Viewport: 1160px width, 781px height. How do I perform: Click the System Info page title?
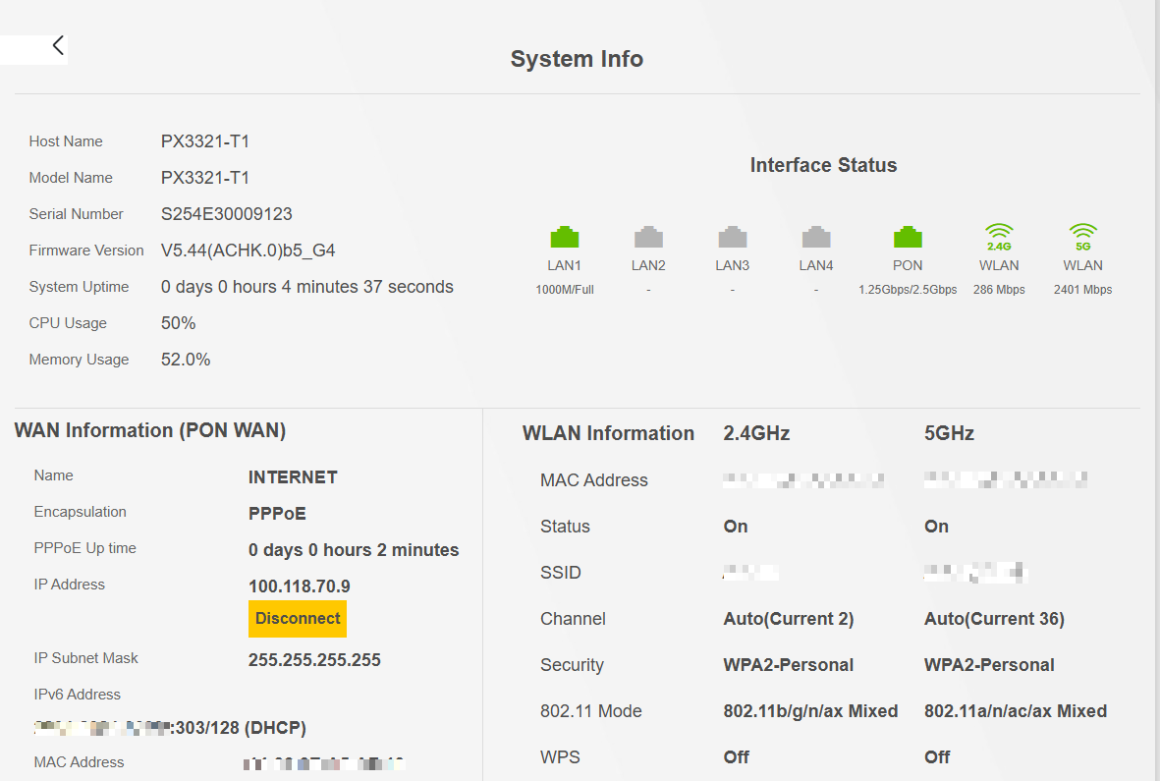pyautogui.click(x=577, y=59)
